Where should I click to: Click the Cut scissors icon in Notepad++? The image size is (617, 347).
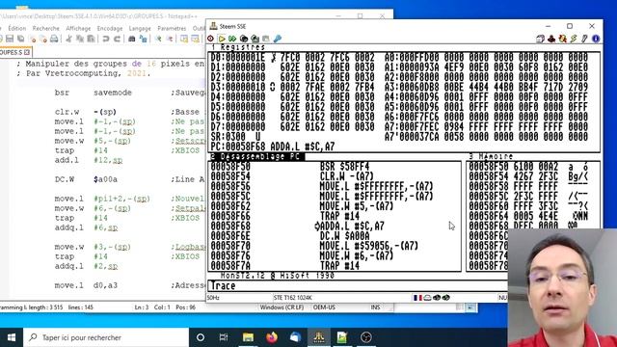tap(68, 39)
